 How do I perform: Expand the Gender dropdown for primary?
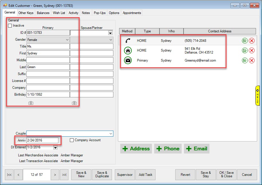click(67, 40)
